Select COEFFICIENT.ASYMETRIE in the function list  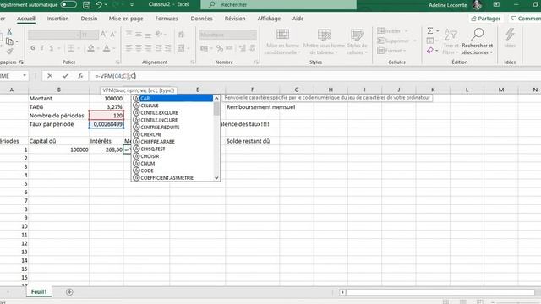(x=172, y=178)
